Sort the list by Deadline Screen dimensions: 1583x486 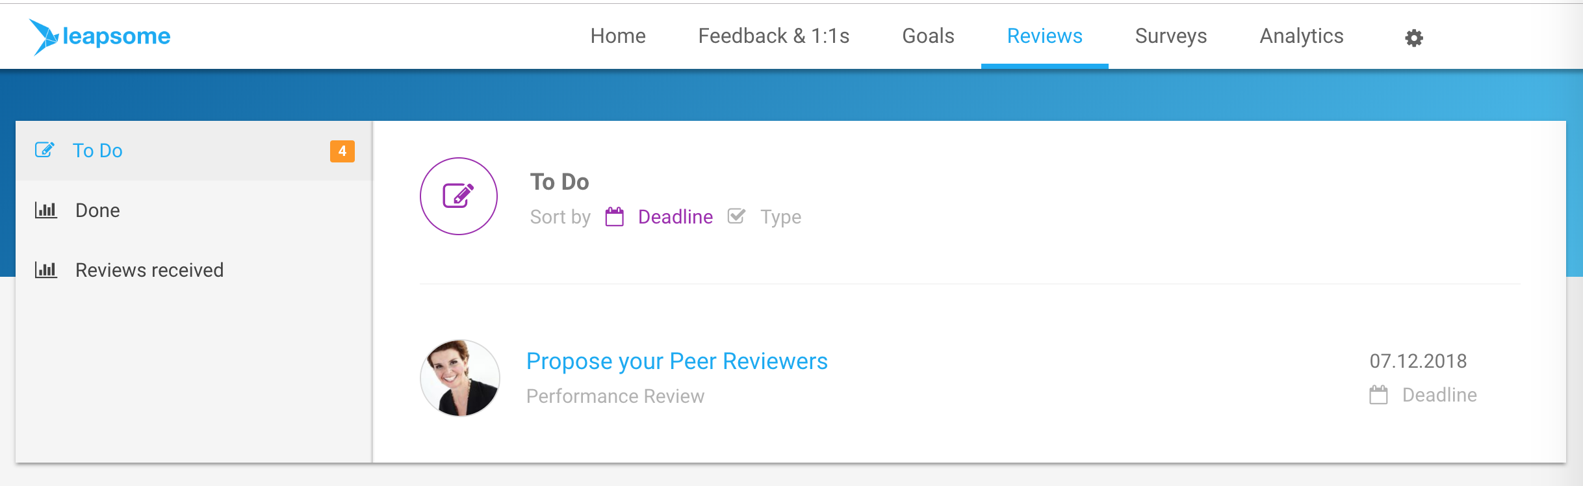[x=675, y=217]
